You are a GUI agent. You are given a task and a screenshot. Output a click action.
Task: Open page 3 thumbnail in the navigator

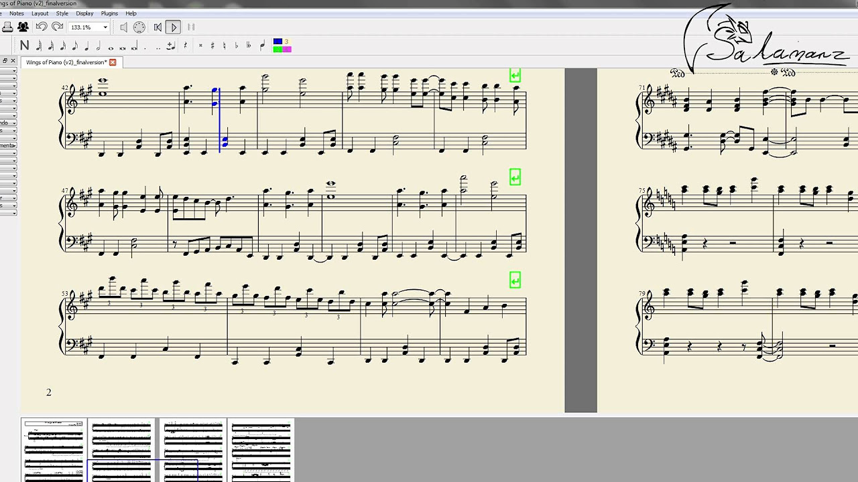coord(193,450)
